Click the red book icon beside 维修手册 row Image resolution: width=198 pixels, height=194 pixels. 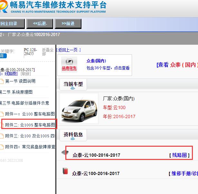click(x=65, y=171)
